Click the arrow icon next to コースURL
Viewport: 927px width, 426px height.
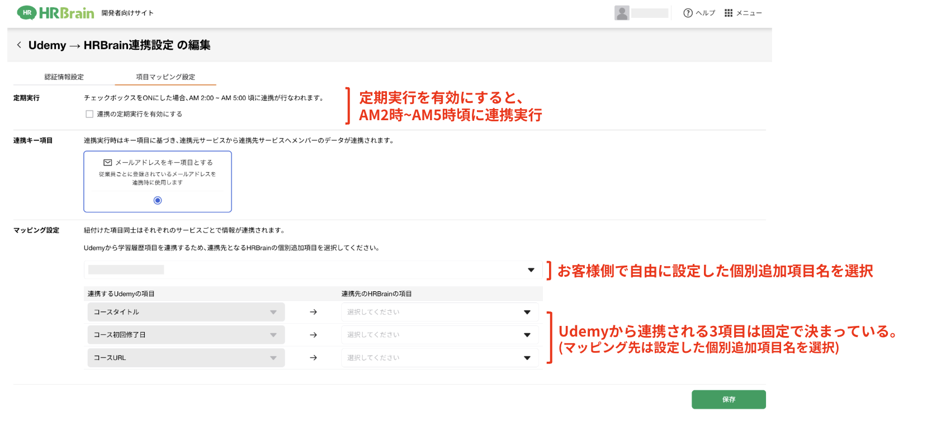pyautogui.click(x=313, y=358)
